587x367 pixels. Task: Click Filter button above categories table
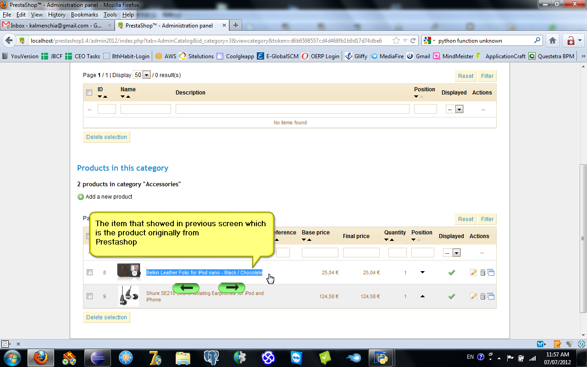[487, 76]
